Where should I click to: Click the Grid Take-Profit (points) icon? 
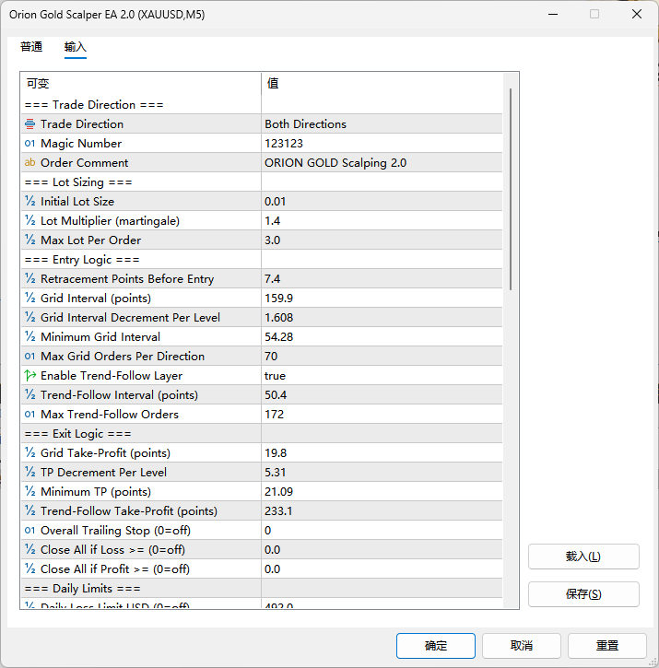tap(29, 453)
